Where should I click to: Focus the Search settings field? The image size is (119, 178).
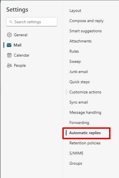32,22
